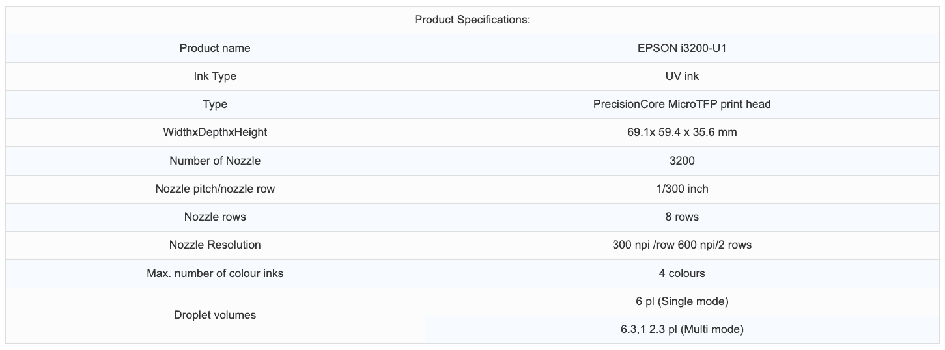Select the Nozzle pitch/nozzle row label

point(215,189)
